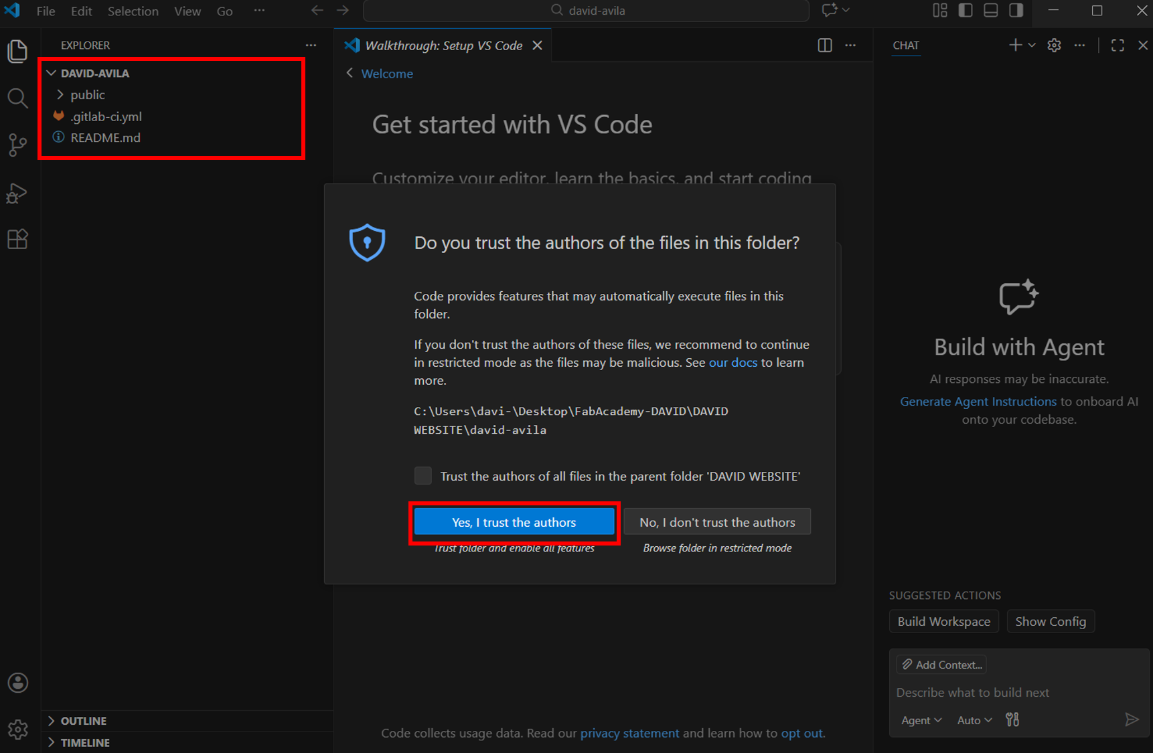Expand the public folder
Screen dimensions: 1153x753
[60, 94]
